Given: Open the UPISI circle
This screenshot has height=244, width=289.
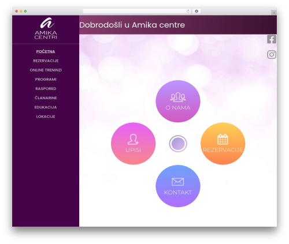Looking at the screenshot, I should click(133, 144).
